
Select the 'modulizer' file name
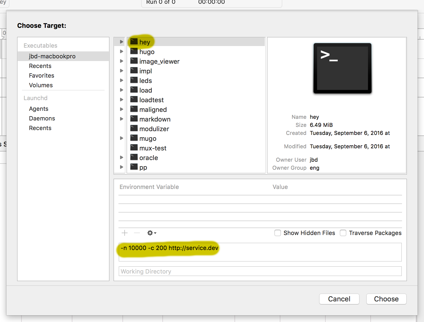(154, 129)
